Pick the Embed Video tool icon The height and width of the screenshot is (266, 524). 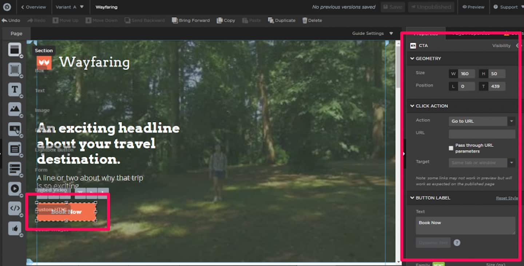click(x=15, y=188)
